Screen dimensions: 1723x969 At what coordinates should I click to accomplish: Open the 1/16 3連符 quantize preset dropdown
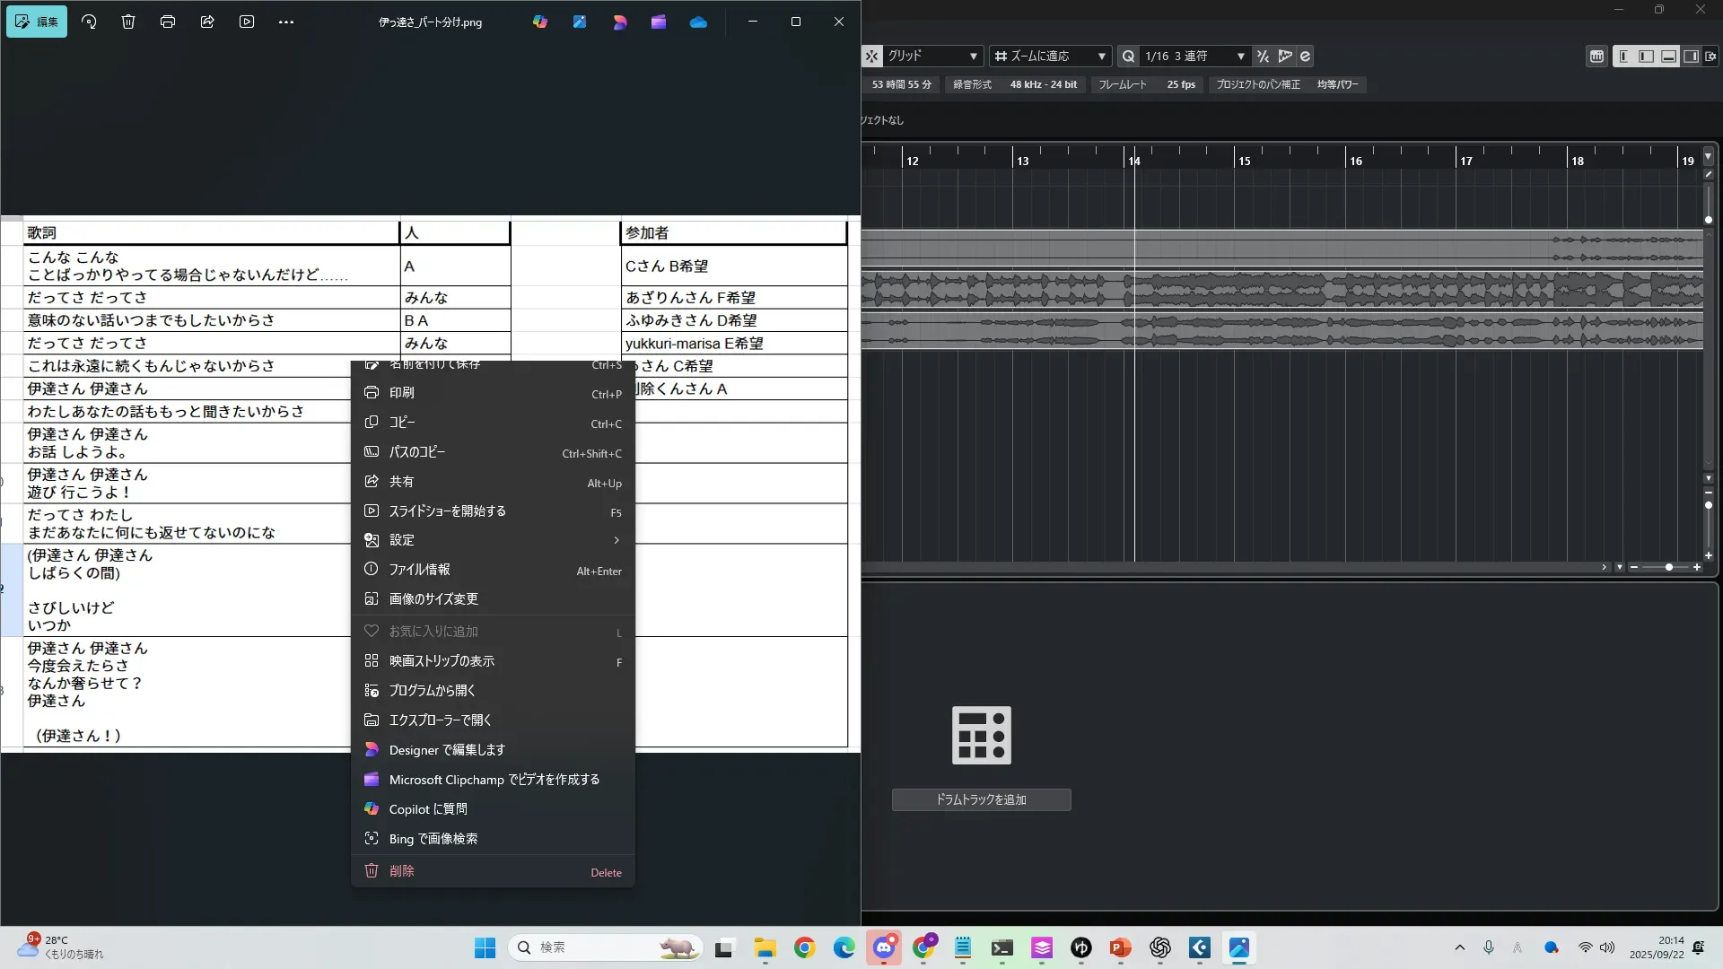click(x=1240, y=56)
